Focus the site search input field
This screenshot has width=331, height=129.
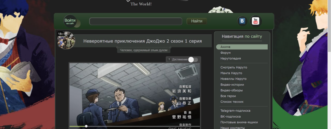[x=136, y=21]
